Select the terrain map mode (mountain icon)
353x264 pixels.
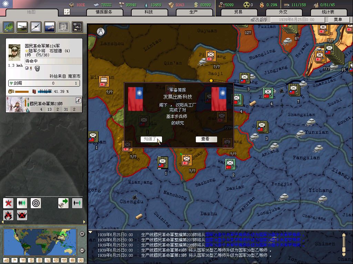(x=6, y=261)
